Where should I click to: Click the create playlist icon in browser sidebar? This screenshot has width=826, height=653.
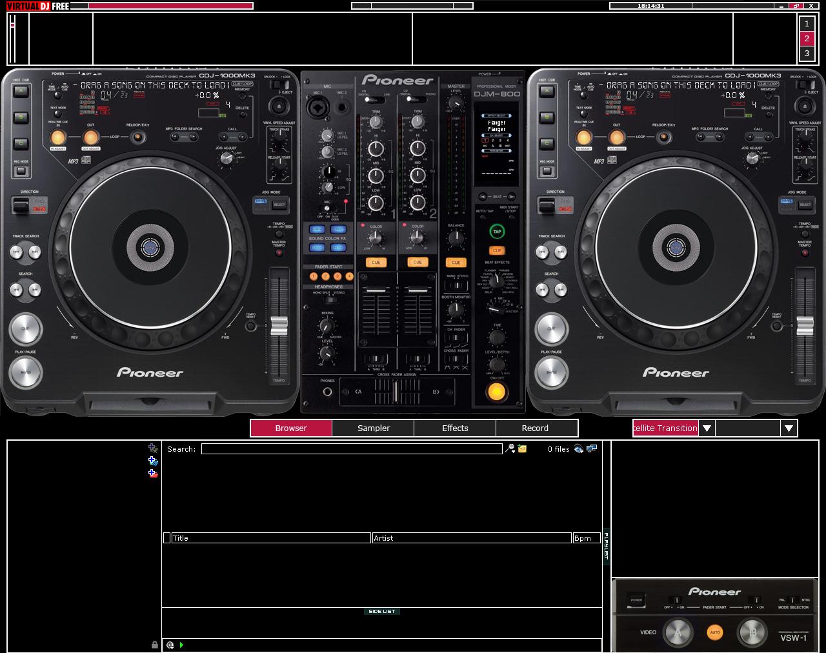click(x=152, y=472)
